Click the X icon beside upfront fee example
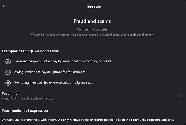This screenshot has width=186, height=125. pyautogui.click(x=8, y=72)
